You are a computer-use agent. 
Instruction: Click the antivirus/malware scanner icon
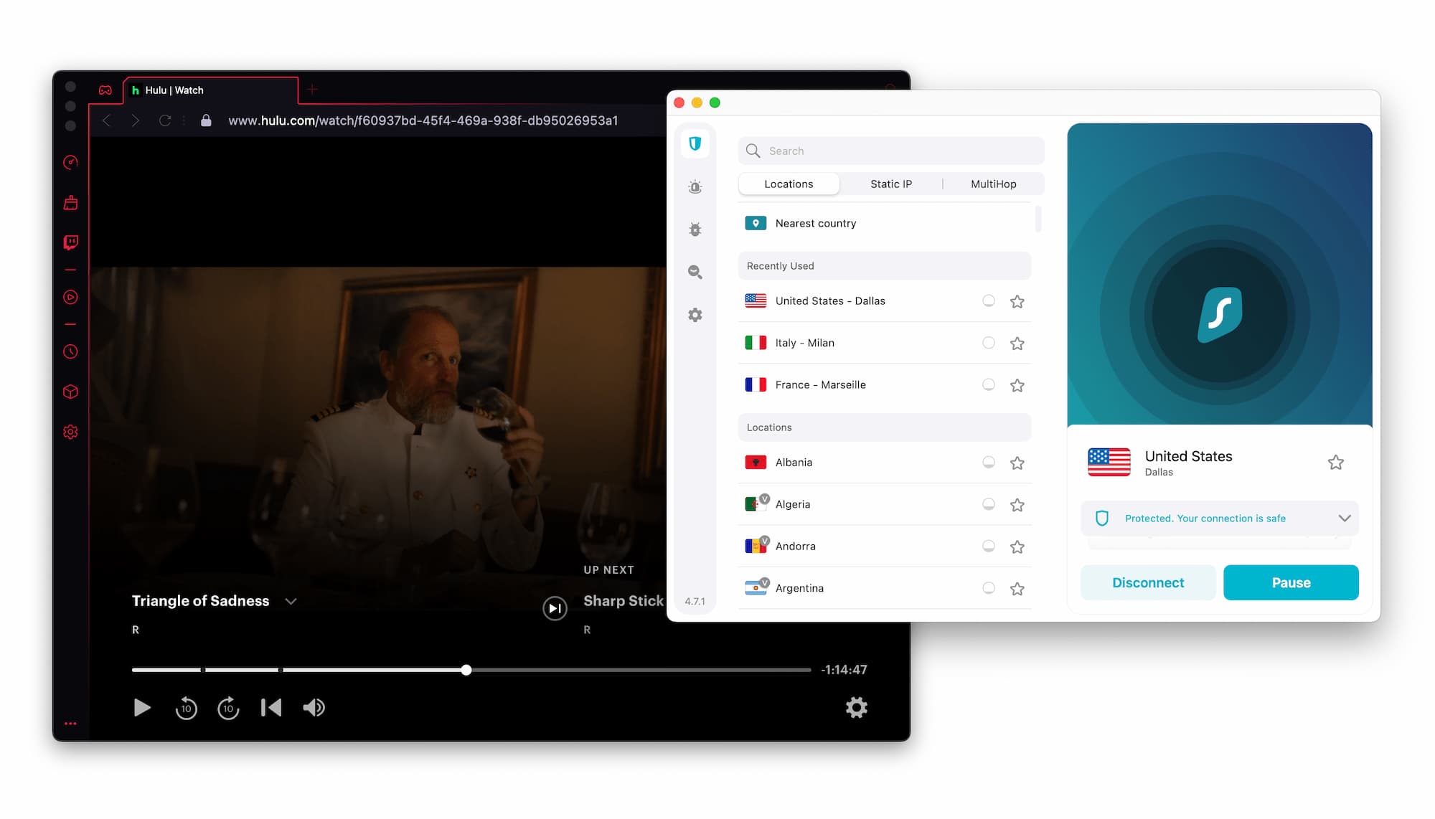tap(695, 229)
